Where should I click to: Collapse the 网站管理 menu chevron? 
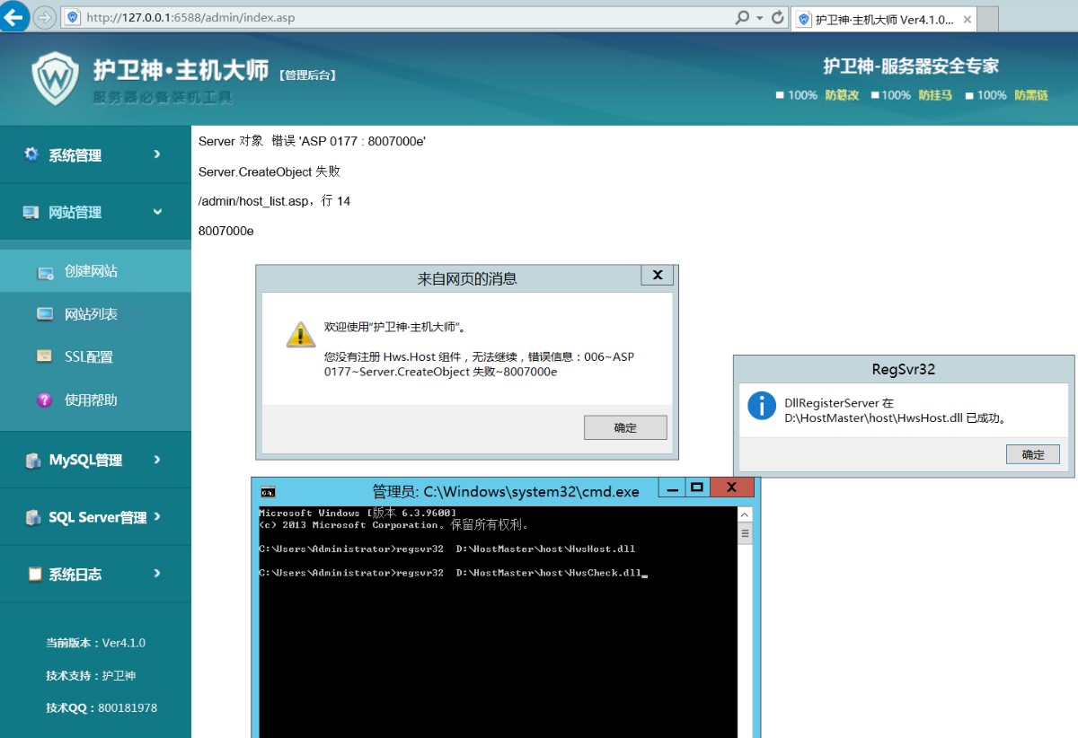click(157, 212)
